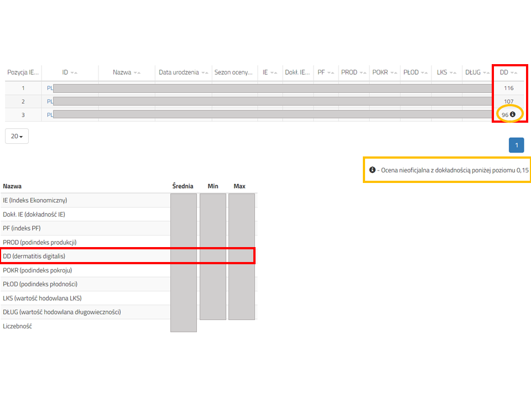Viewport: 531px width, 398px height.
Task: Select the Dokł. IE (dokładność IE) row
Action: click(x=129, y=214)
